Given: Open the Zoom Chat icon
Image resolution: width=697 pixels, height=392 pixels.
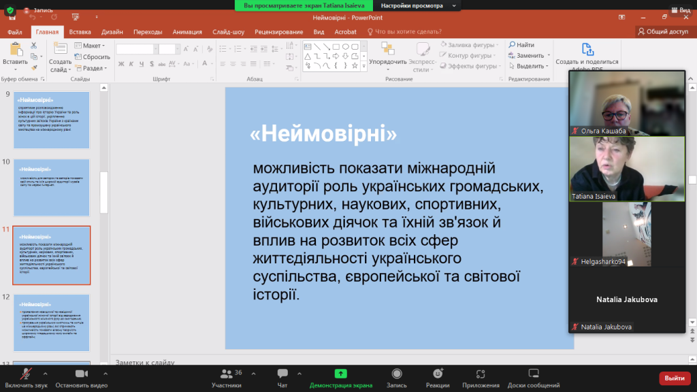Looking at the screenshot, I should click(282, 374).
